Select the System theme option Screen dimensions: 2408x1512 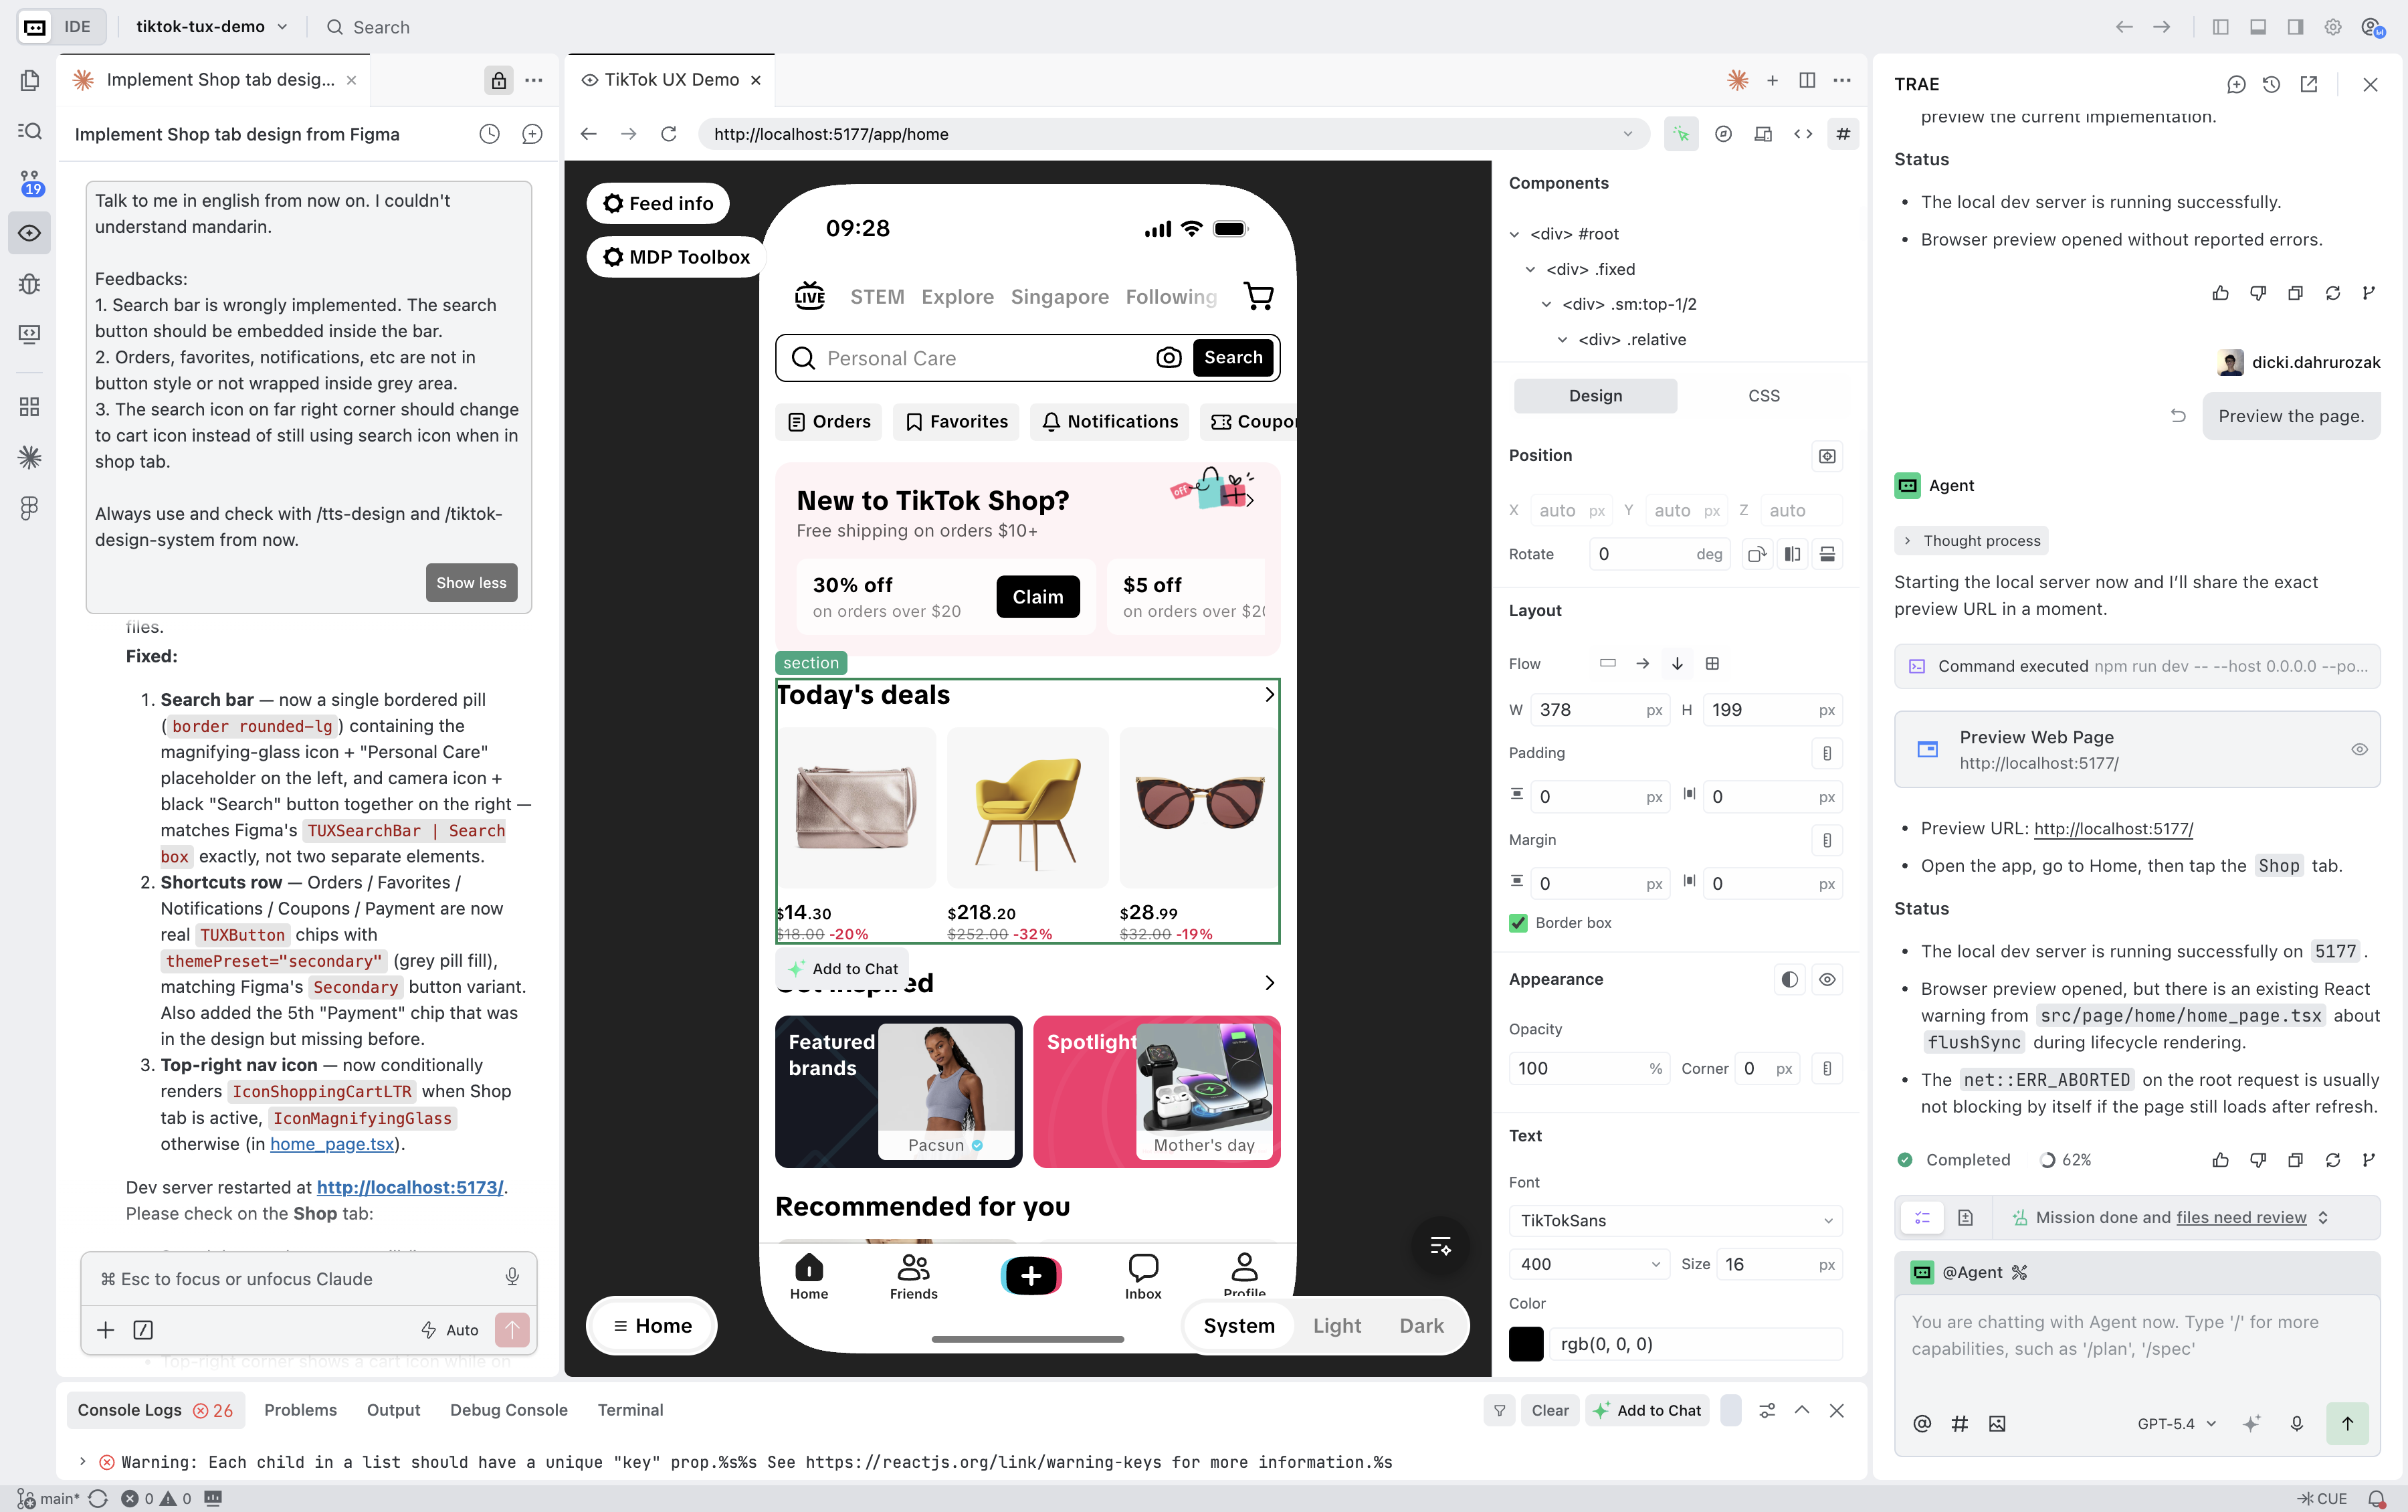[x=1239, y=1326]
